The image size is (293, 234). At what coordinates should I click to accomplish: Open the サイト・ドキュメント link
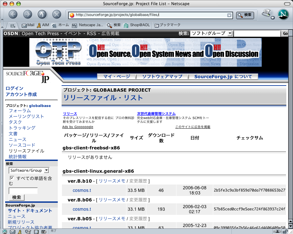coord(30,211)
